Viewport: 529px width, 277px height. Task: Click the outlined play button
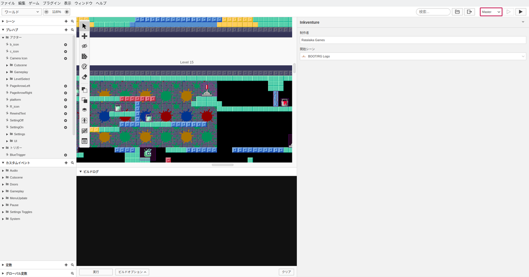pos(508,12)
